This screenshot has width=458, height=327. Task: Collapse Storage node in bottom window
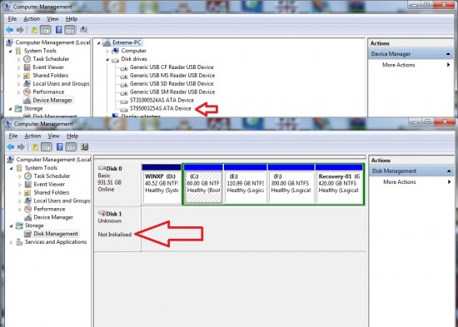11,225
